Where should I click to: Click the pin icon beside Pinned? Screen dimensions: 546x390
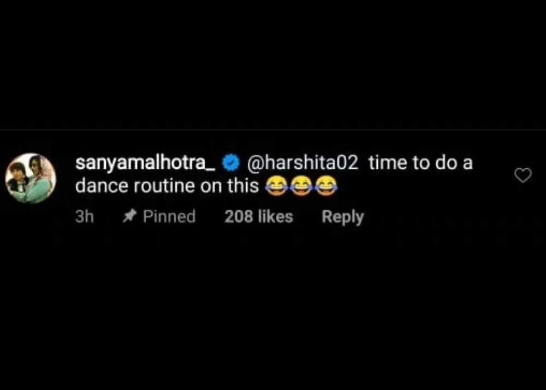coord(128,217)
